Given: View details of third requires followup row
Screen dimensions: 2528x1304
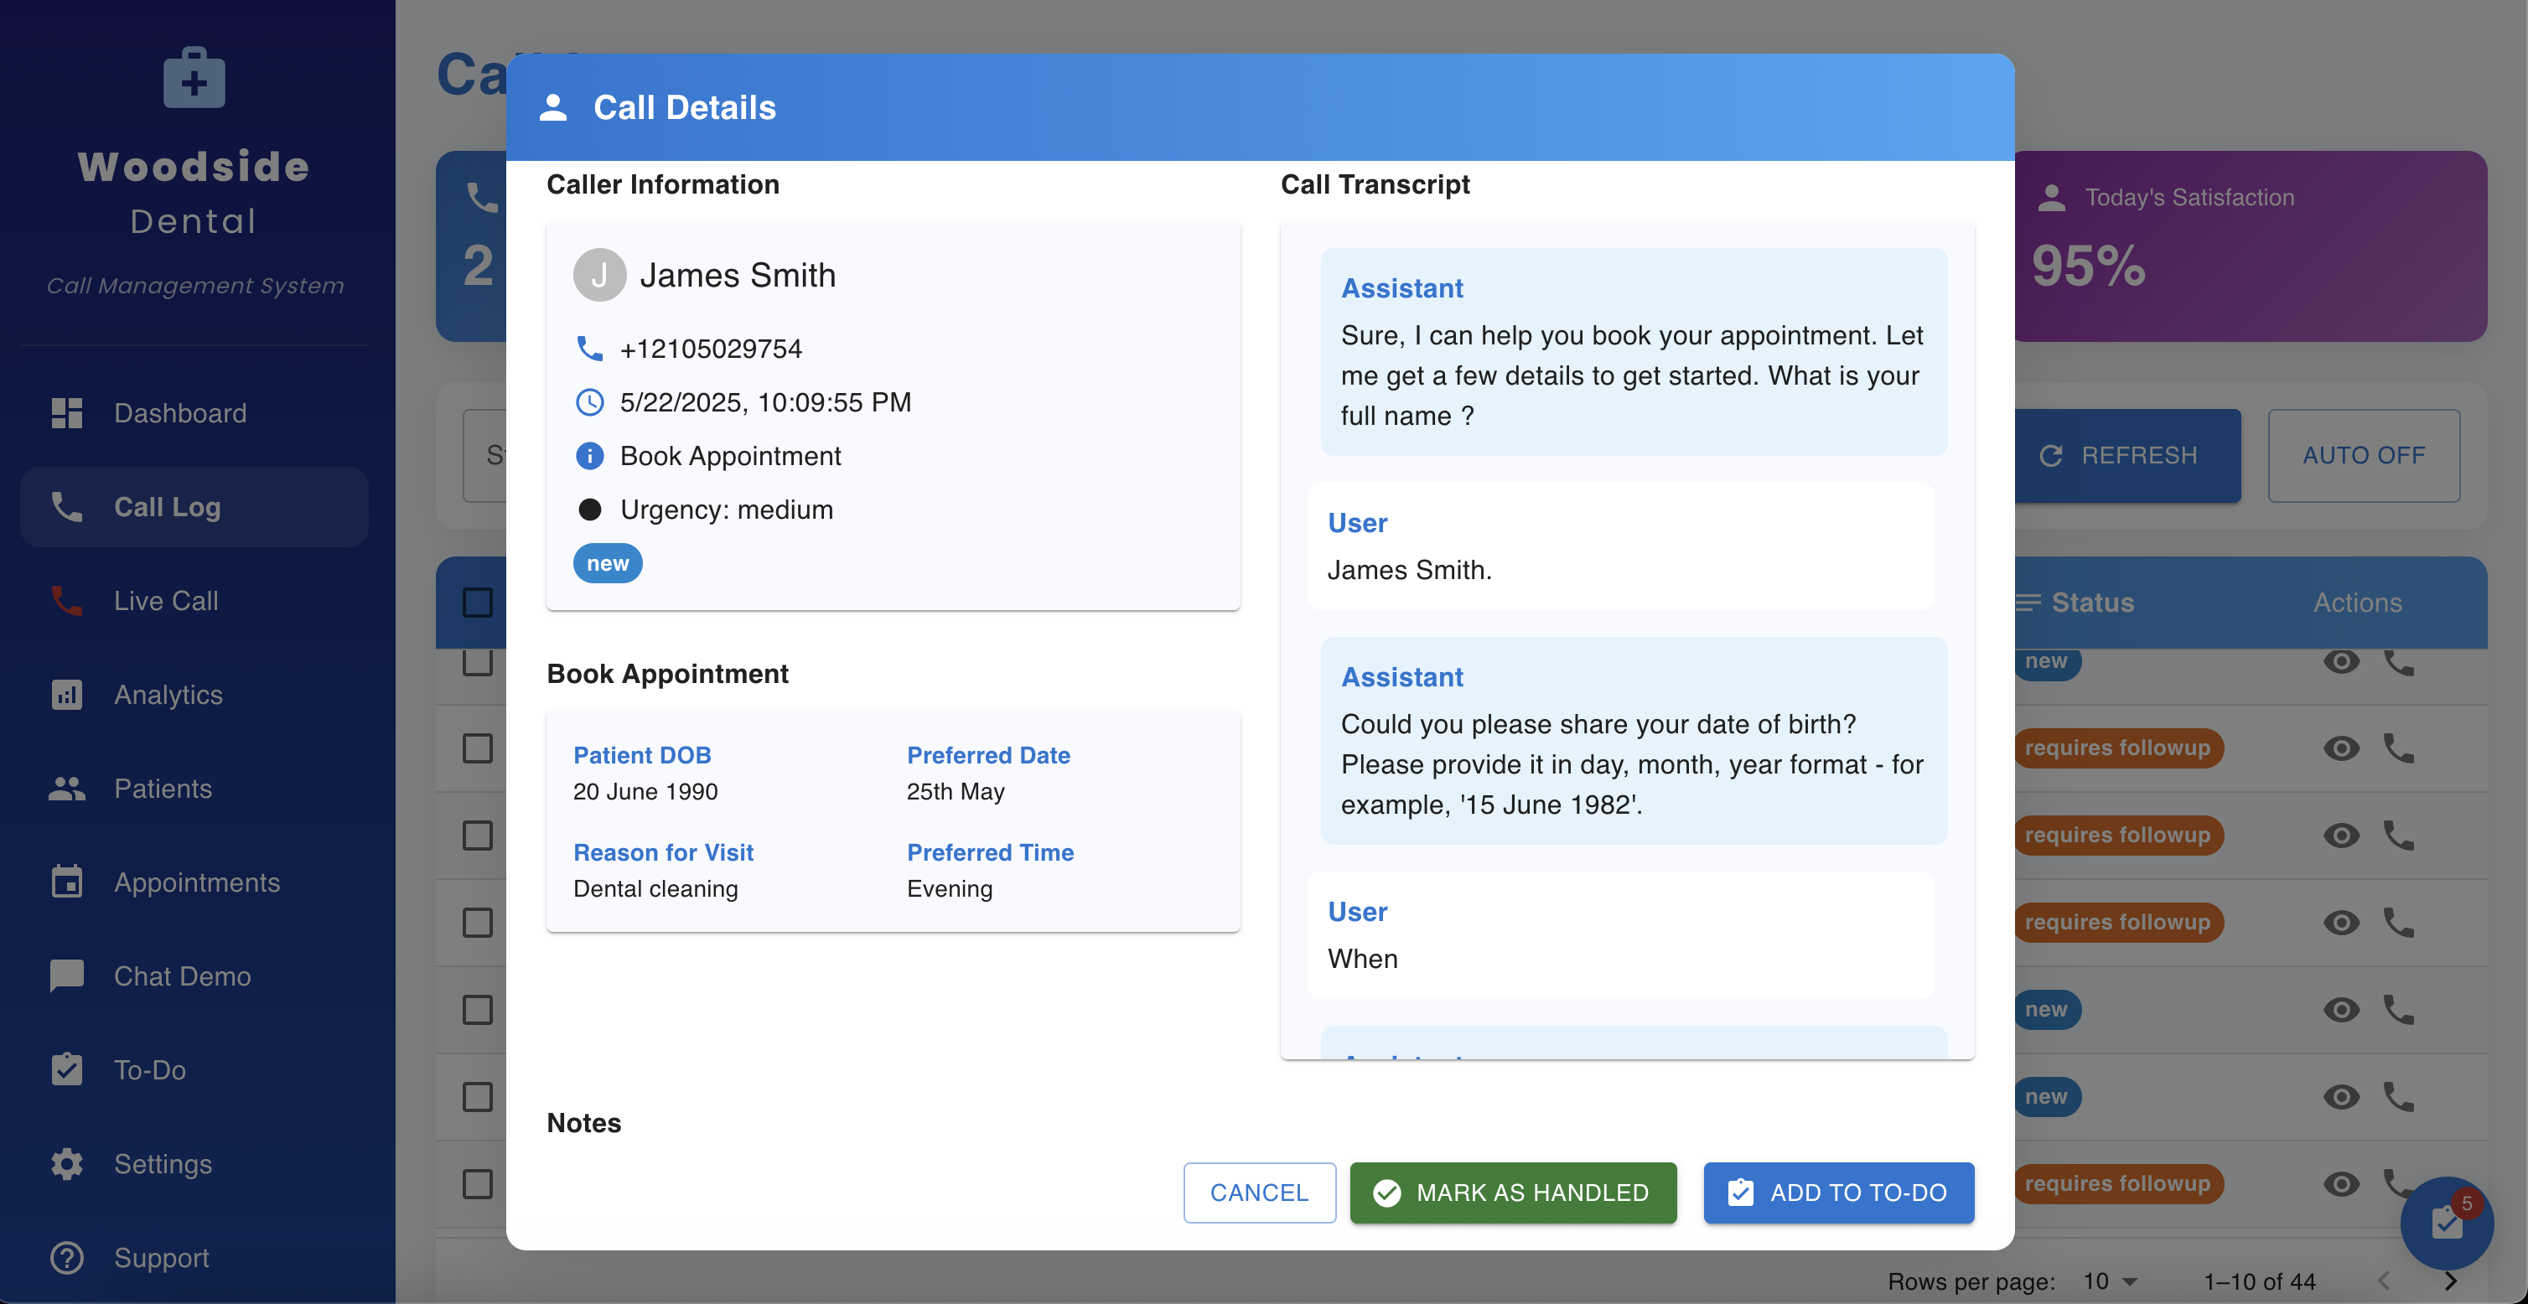Looking at the screenshot, I should pyautogui.click(x=2342, y=923).
